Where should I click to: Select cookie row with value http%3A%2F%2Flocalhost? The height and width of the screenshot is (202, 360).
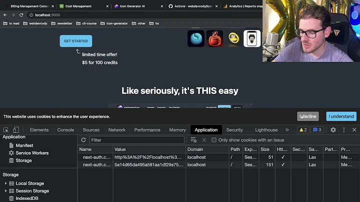[x=218, y=157]
